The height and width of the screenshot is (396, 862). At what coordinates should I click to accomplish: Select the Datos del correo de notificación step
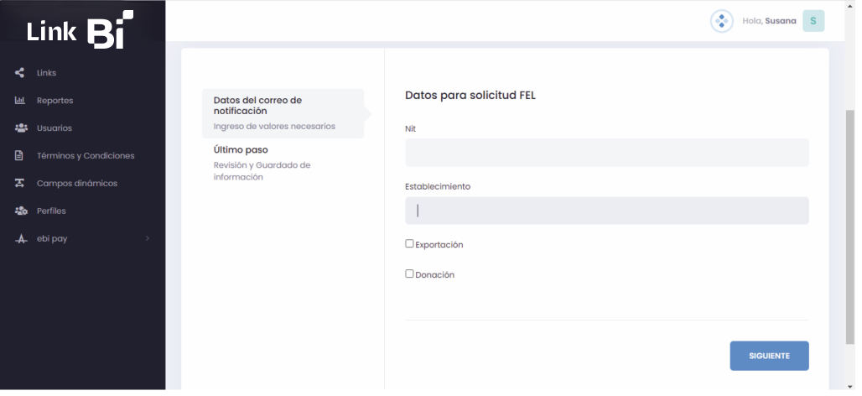[x=283, y=113]
